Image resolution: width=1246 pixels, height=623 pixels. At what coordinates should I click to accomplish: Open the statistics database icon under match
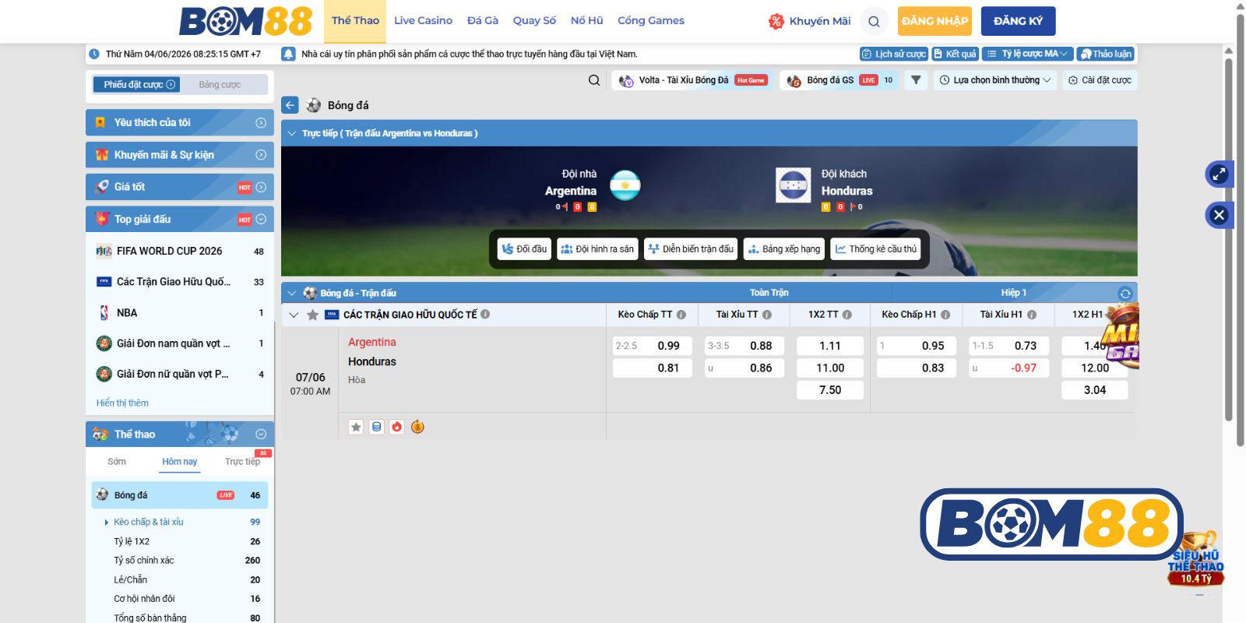point(377,427)
